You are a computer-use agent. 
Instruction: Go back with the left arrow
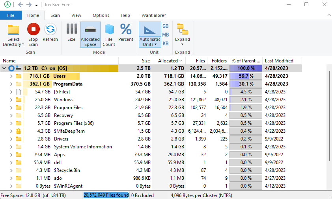tap(21, 5)
